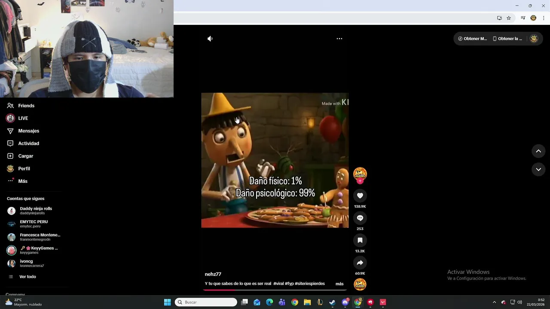Open the three-dot video options menu
Image resolution: width=550 pixels, height=309 pixels.
point(339,39)
